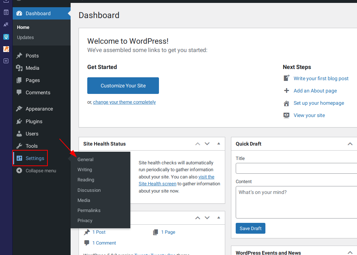Click the Quick Draft Title input field
This screenshot has width=357, height=255.
297,168
